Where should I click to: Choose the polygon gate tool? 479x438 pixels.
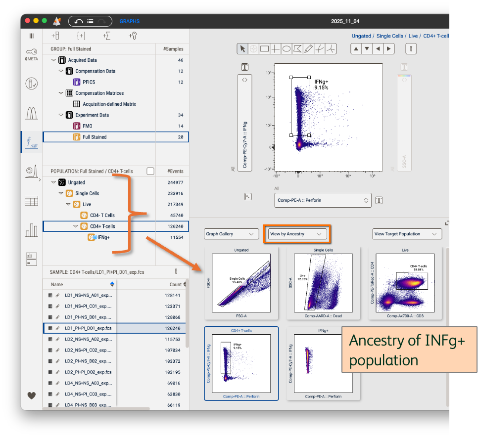pos(297,49)
